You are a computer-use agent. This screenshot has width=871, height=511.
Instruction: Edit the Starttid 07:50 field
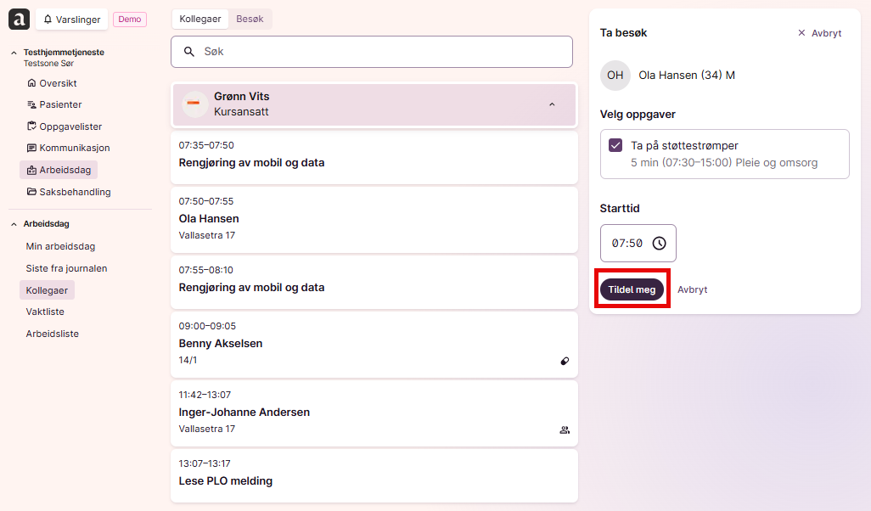coord(638,244)
